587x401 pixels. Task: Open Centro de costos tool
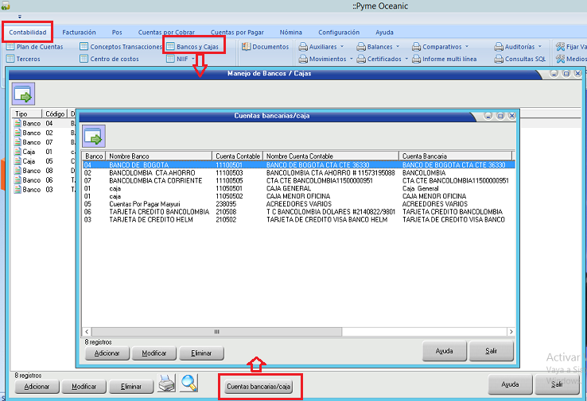111,59
